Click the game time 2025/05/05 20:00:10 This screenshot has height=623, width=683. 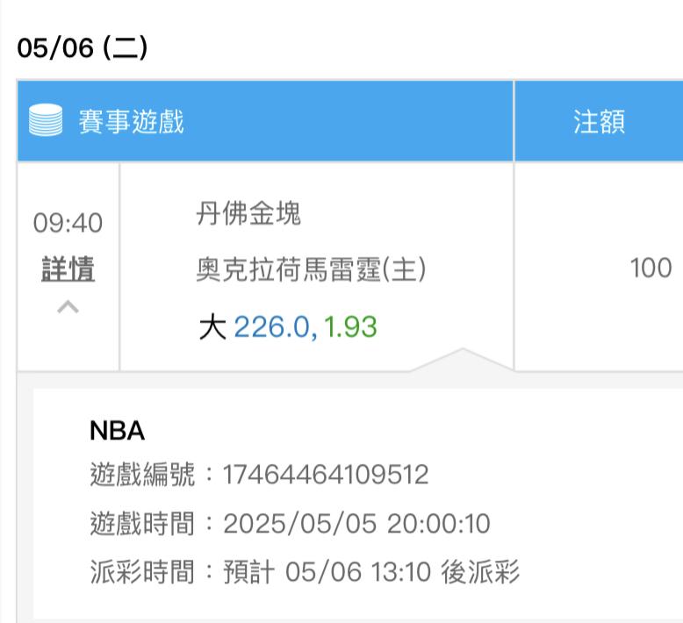click(x=356, y=524)
